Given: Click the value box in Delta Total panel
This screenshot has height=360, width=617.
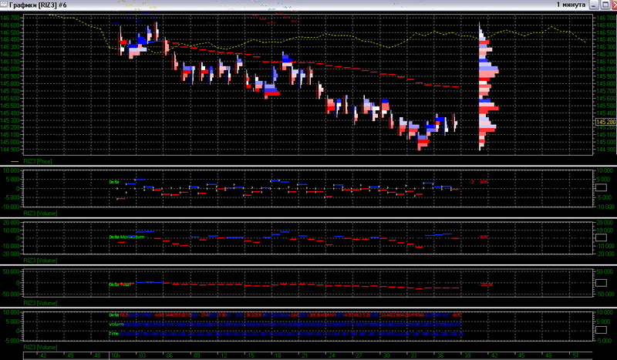Looking at the screenshot, I should (602, 283).
